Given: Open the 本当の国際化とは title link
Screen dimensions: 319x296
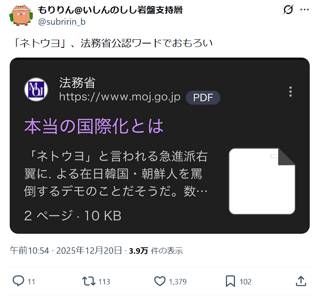Looking at the screenshot, I should (x=94, y=126).
